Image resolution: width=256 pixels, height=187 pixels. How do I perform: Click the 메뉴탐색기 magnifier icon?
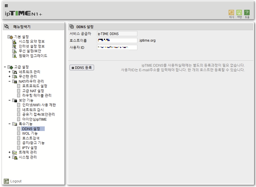7,27
